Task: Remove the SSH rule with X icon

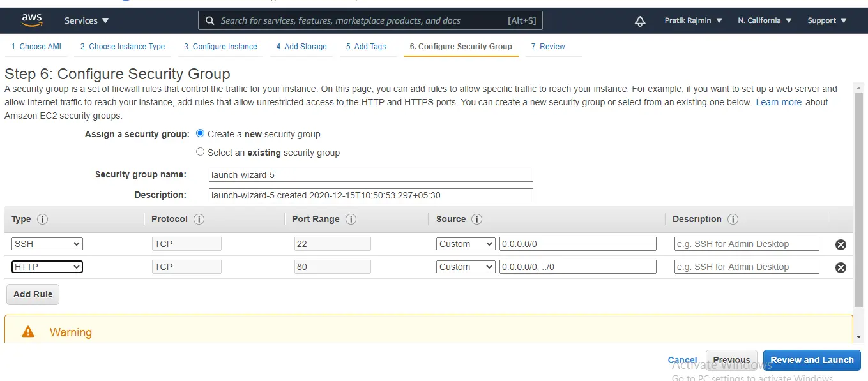Action: point(841,244)
